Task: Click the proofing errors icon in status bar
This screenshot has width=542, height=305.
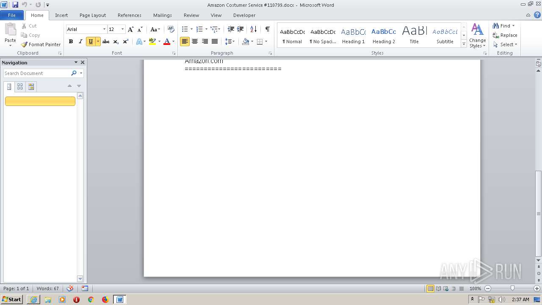Action: (70, 288)
